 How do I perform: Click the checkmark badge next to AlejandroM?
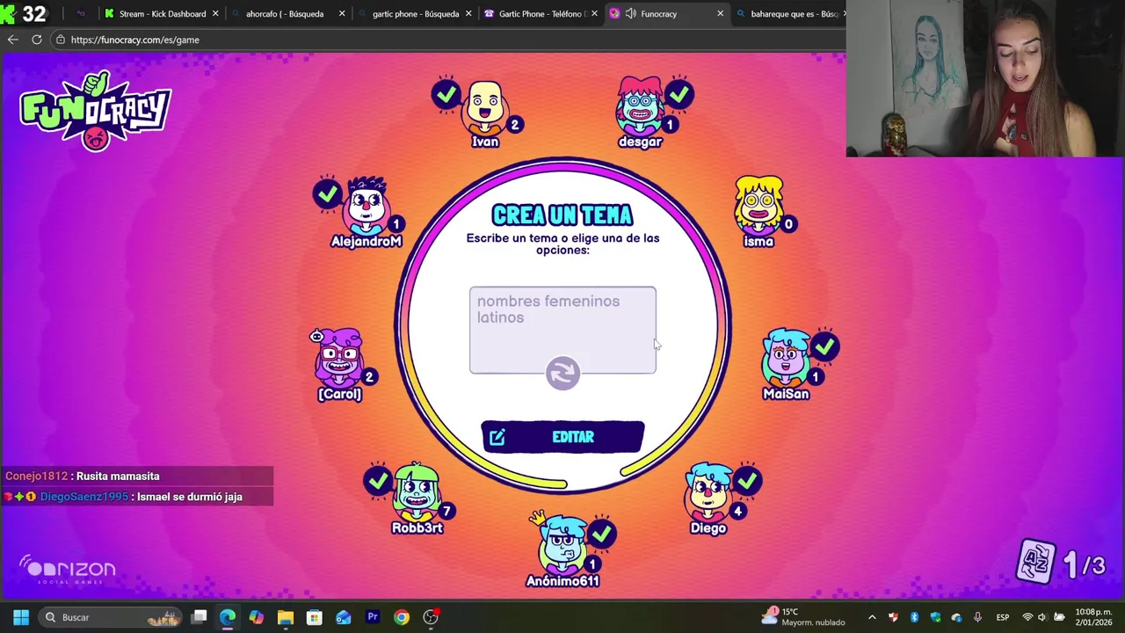tap(328, 193)
